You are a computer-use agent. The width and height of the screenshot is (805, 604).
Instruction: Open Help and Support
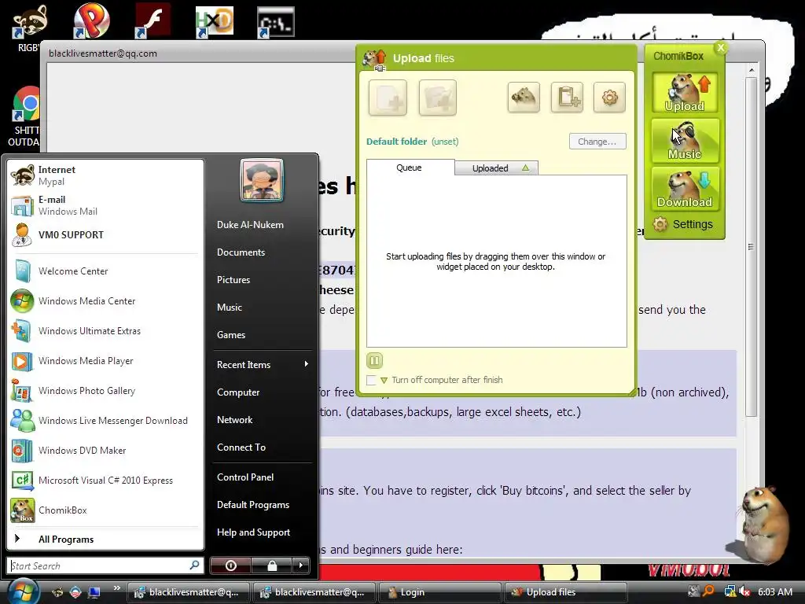pyautogui.click(x=254, y=532)
